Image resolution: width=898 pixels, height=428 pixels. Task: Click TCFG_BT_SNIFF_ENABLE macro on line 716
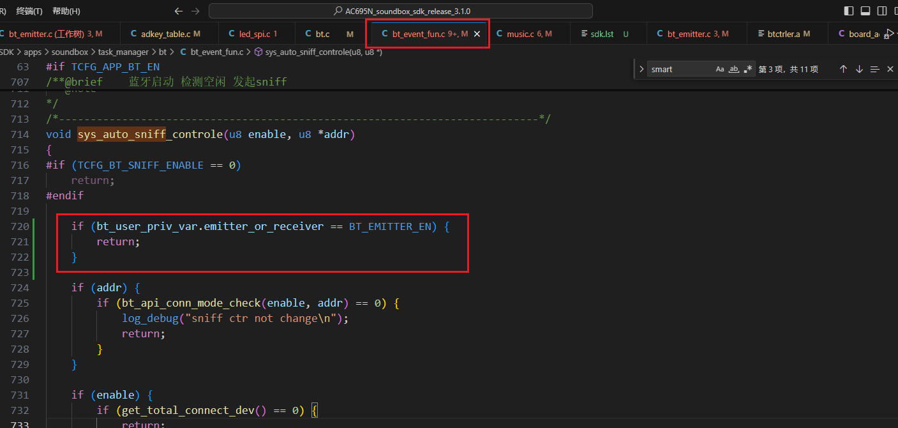coord(140,165)
